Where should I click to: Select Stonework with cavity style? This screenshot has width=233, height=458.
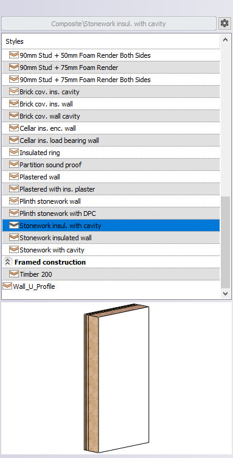[111, 250]
